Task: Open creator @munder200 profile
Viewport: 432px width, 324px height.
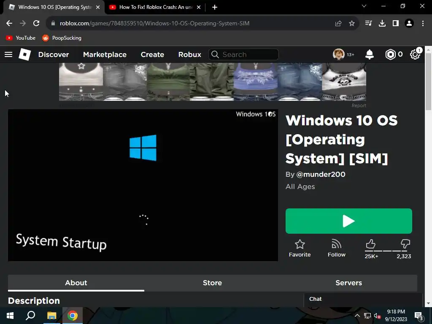Action: point(321,174)
